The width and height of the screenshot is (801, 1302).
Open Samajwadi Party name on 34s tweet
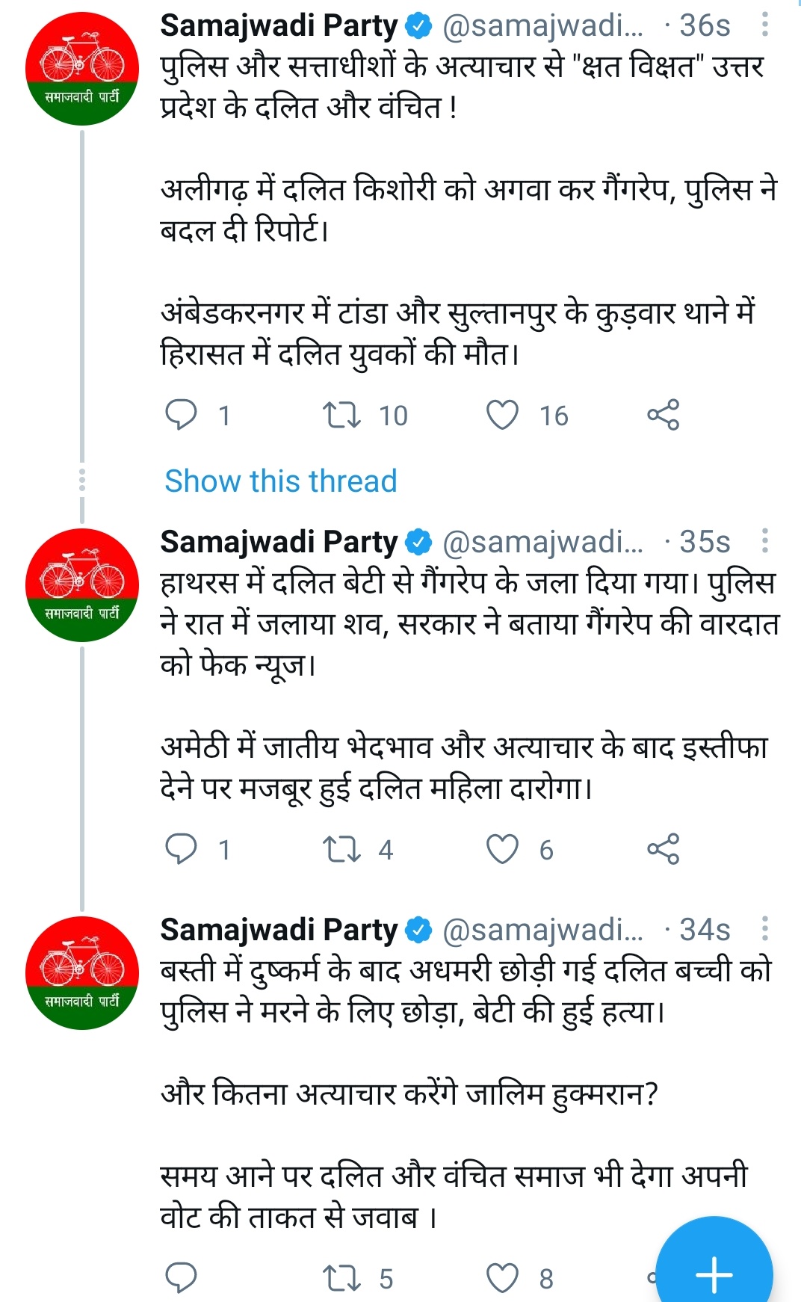(279, 930)
